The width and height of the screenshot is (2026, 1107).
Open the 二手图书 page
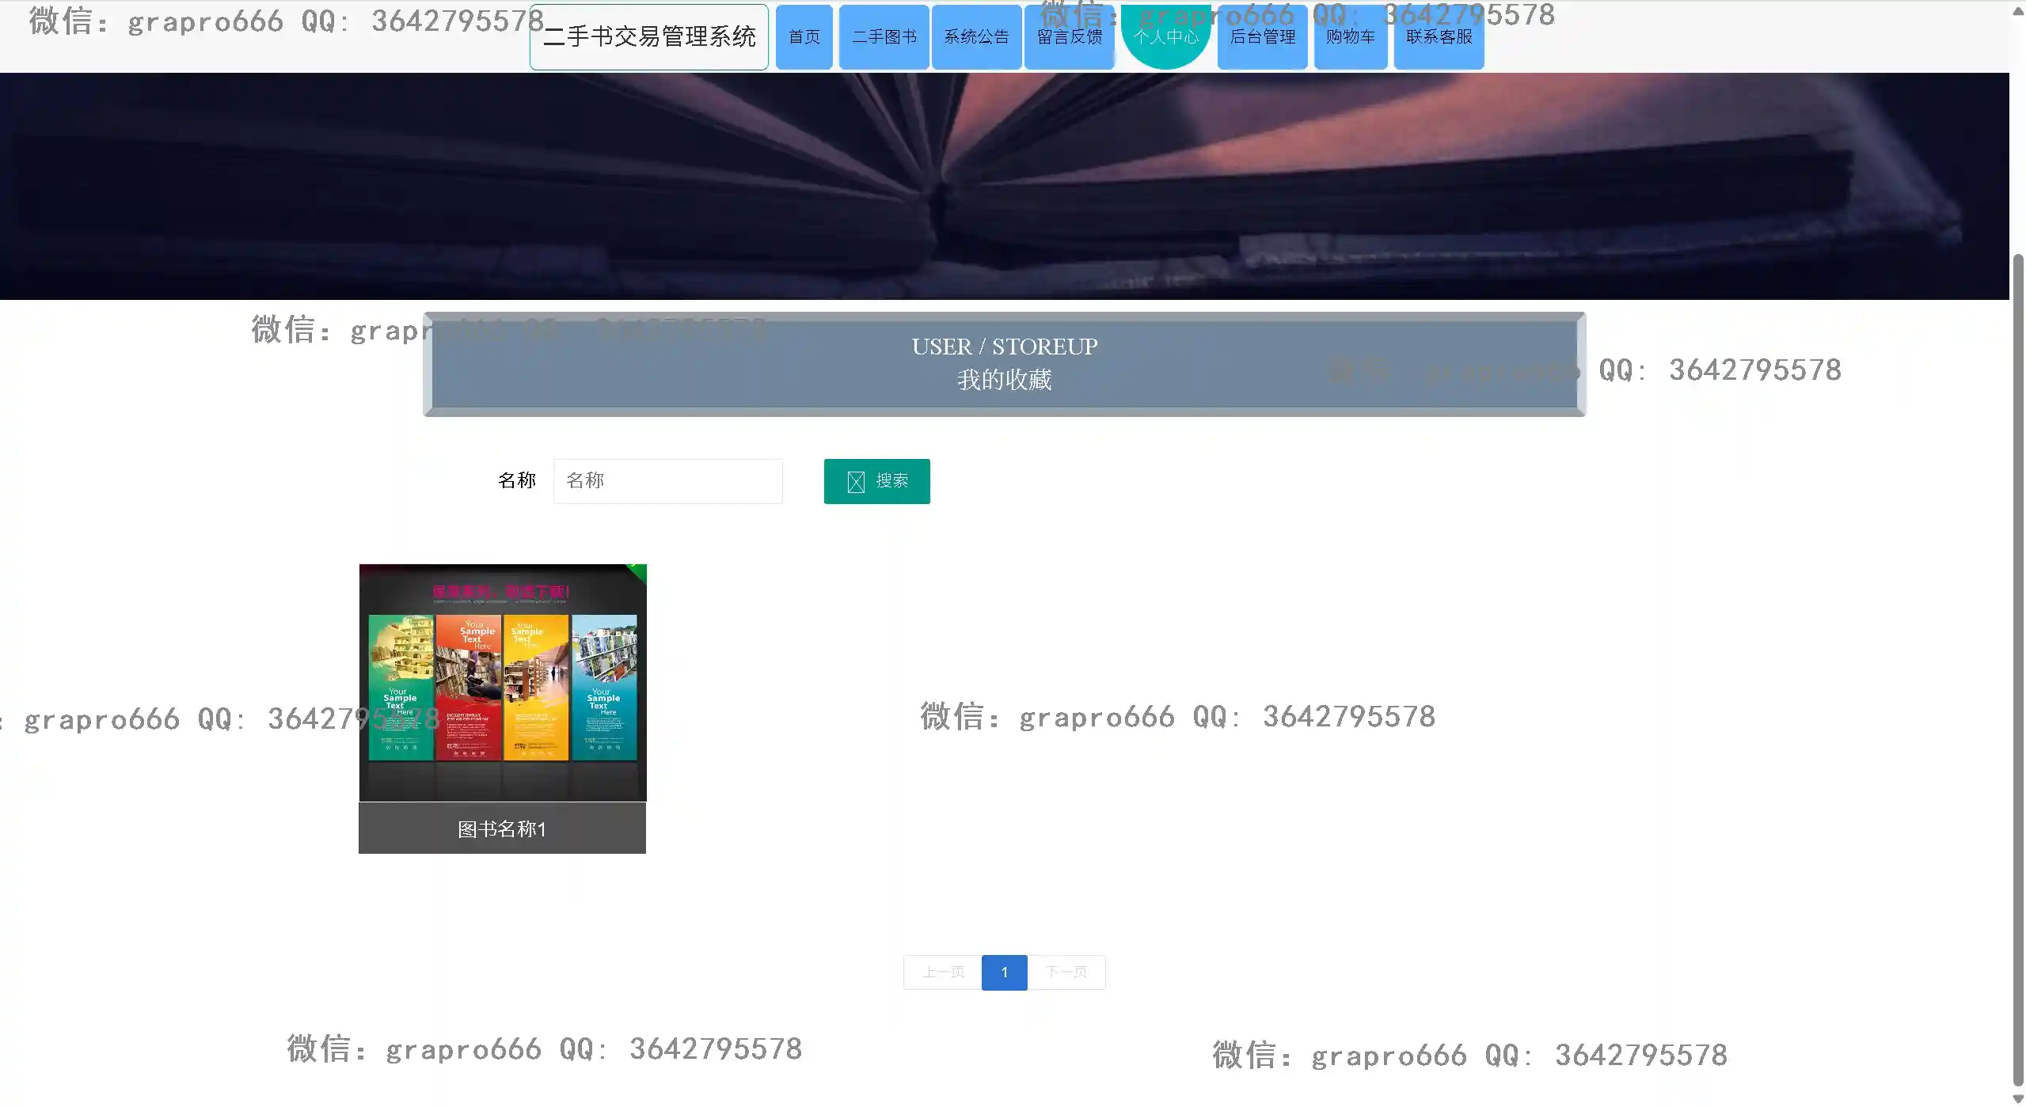pyautogui.click(x=884, y=37)
